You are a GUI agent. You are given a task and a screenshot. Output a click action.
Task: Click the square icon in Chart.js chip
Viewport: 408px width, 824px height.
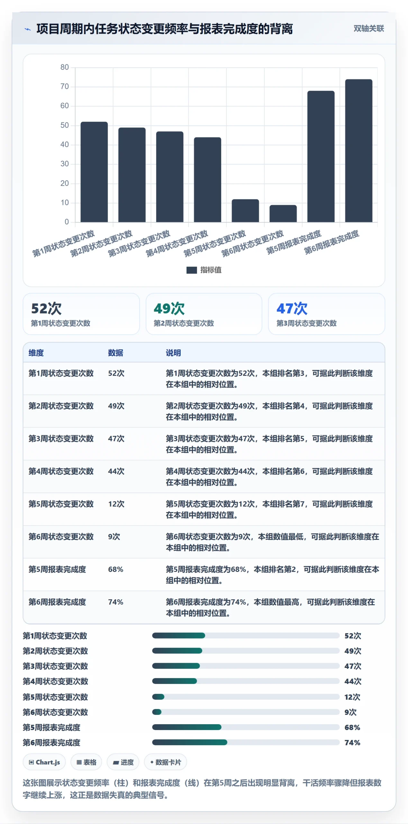(31, 762)
